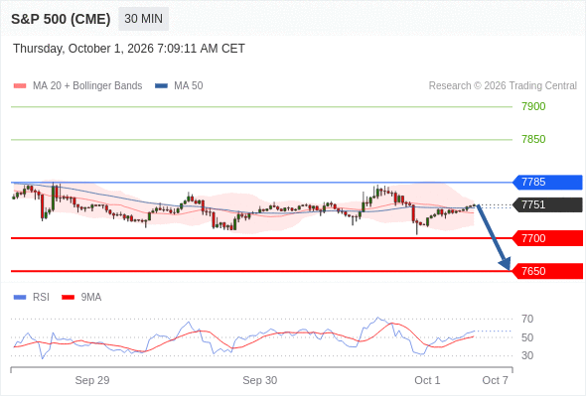This screenshot has width=586, height=397.
Task: Click the 30 MIN timeframe button
Action: tap(143, 19)
